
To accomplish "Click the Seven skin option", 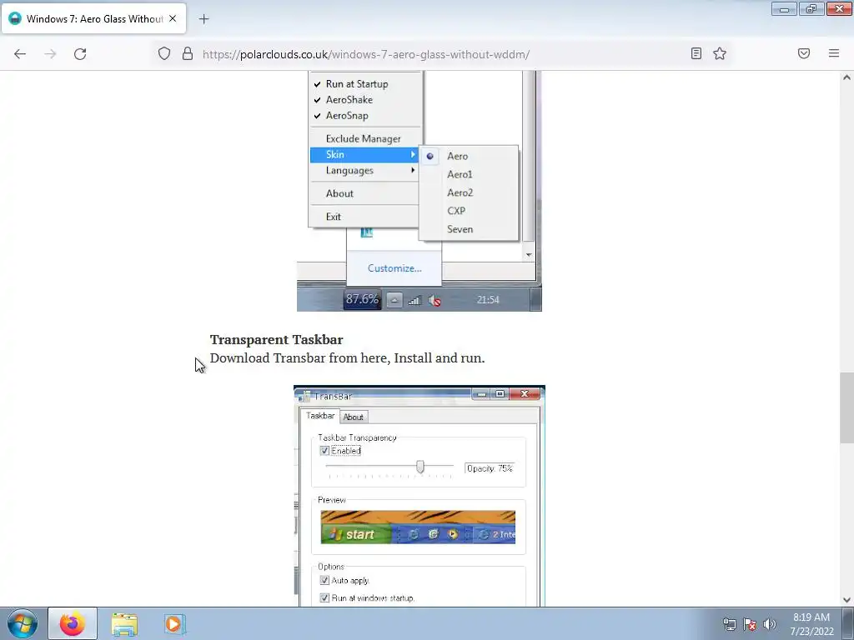I will 460,229.
